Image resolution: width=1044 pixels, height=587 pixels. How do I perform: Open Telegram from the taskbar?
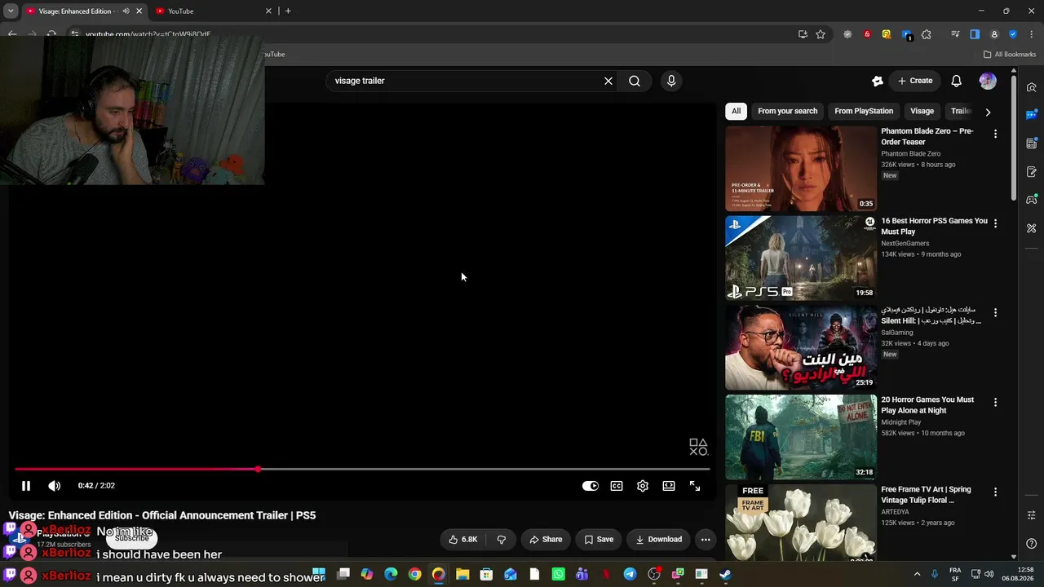click(x=630, y=575)
